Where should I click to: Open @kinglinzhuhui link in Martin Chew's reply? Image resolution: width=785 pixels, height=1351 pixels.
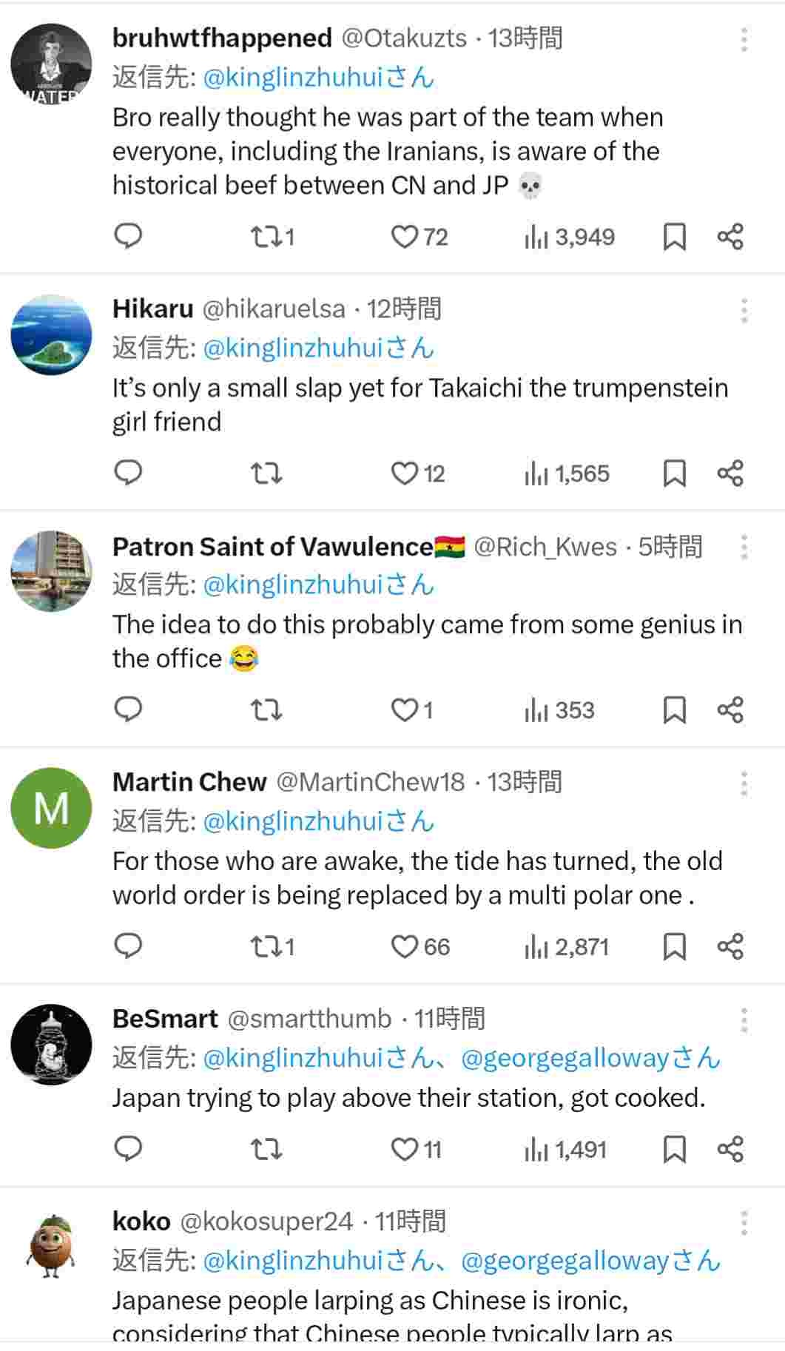(x=292, y=822)
